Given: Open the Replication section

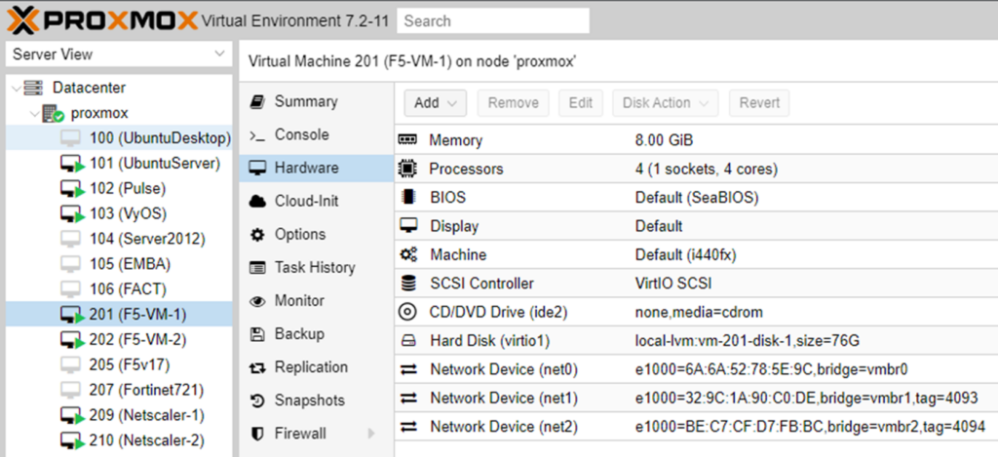Looking at the screenshot, I should point(317,367).
